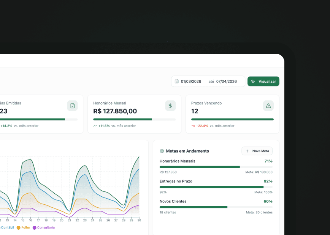Click the 18 clientes text
Image resolution: width=330 pixels, height=235 pixels.
point(168,213)
